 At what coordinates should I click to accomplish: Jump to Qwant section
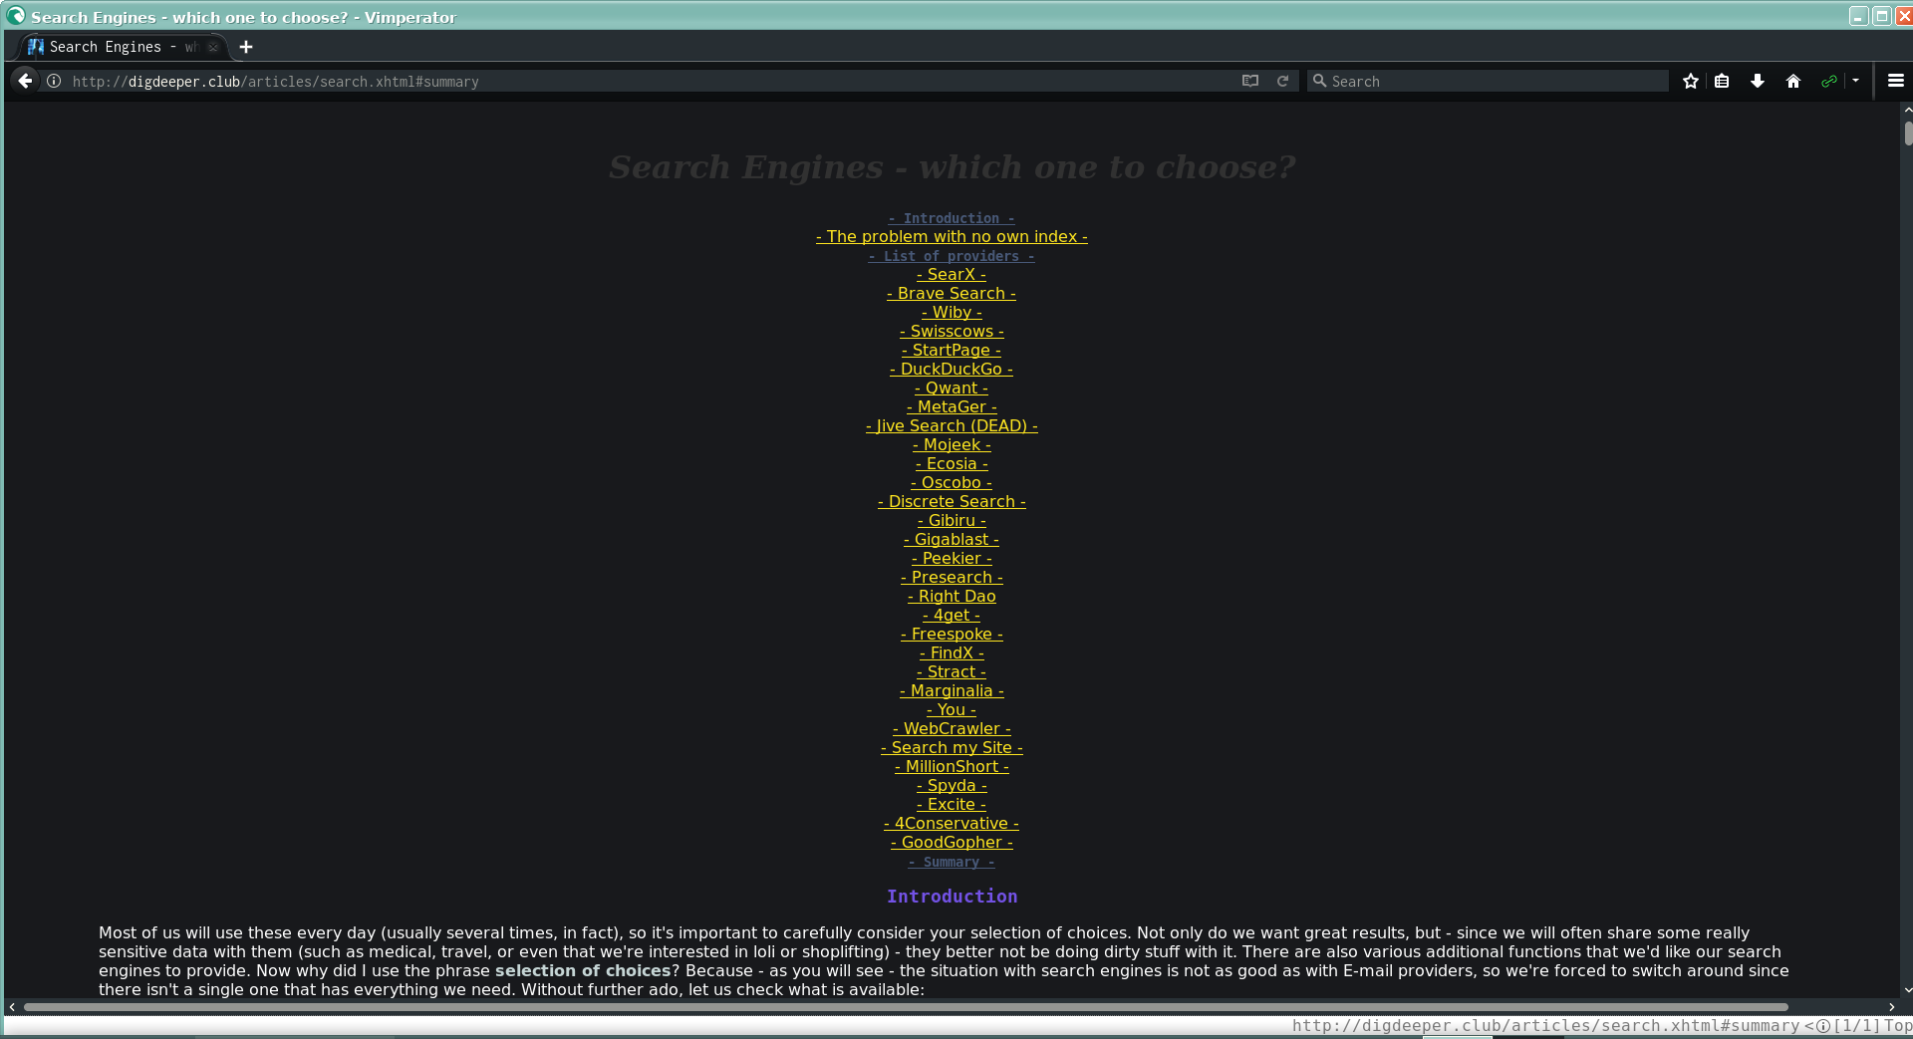952,388
